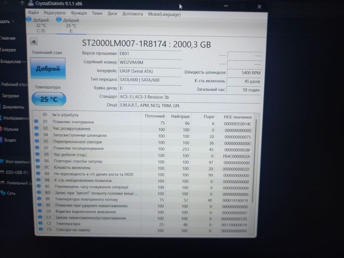Click status icon for attribute C0 row

[x=40, y=211]
